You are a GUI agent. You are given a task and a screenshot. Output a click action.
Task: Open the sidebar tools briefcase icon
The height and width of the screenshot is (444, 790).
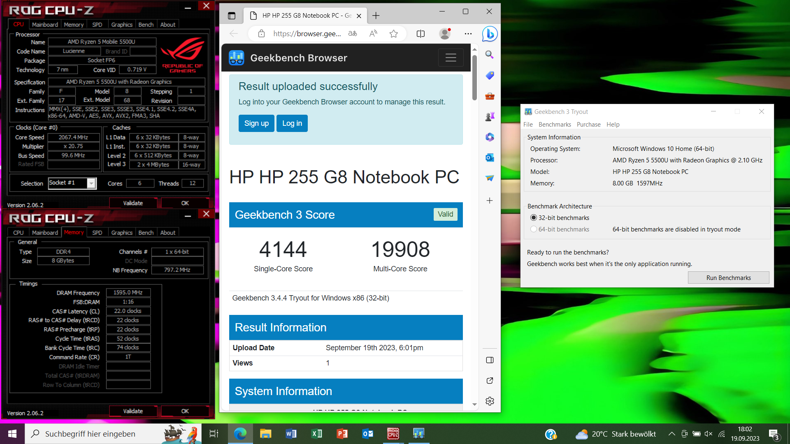pos(490,96)
